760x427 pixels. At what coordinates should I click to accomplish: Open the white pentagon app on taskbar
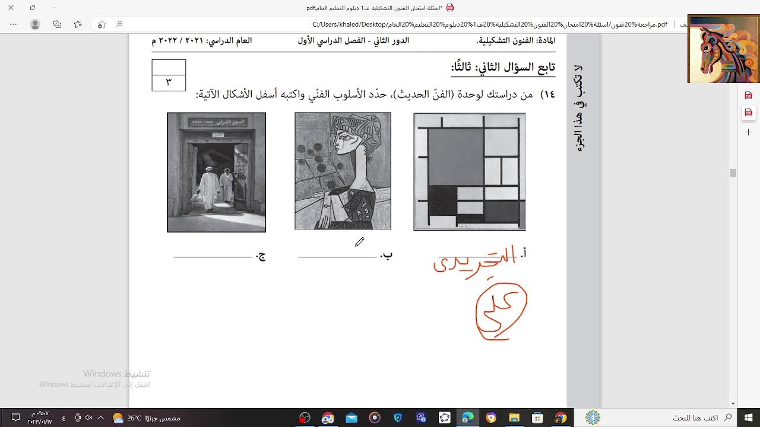(x=445, y=418)
